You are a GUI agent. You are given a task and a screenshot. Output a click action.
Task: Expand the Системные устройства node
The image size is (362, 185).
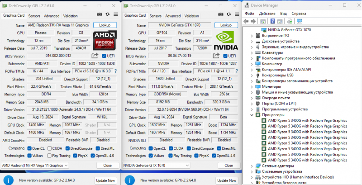pos(252,171)
